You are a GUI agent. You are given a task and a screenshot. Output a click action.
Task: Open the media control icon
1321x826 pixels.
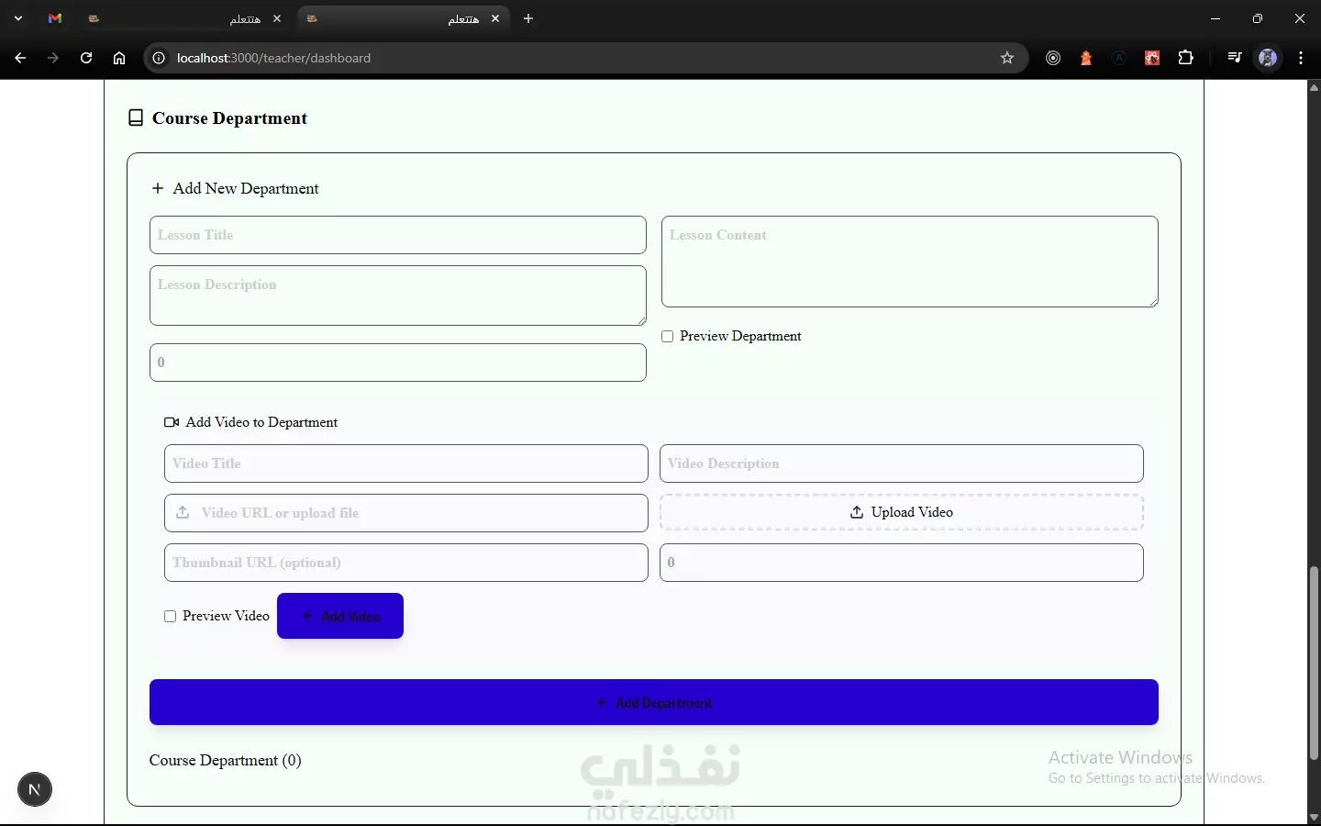tap(1235, 58)
